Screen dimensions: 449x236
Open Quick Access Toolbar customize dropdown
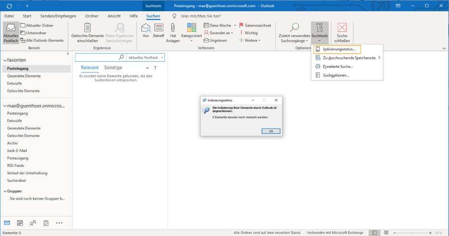pos(27,6)
